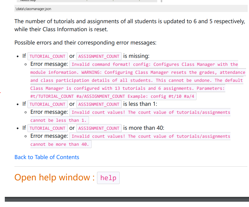Click the paragraph about tutorials updated to 6 and 5

tap(130, 25)
